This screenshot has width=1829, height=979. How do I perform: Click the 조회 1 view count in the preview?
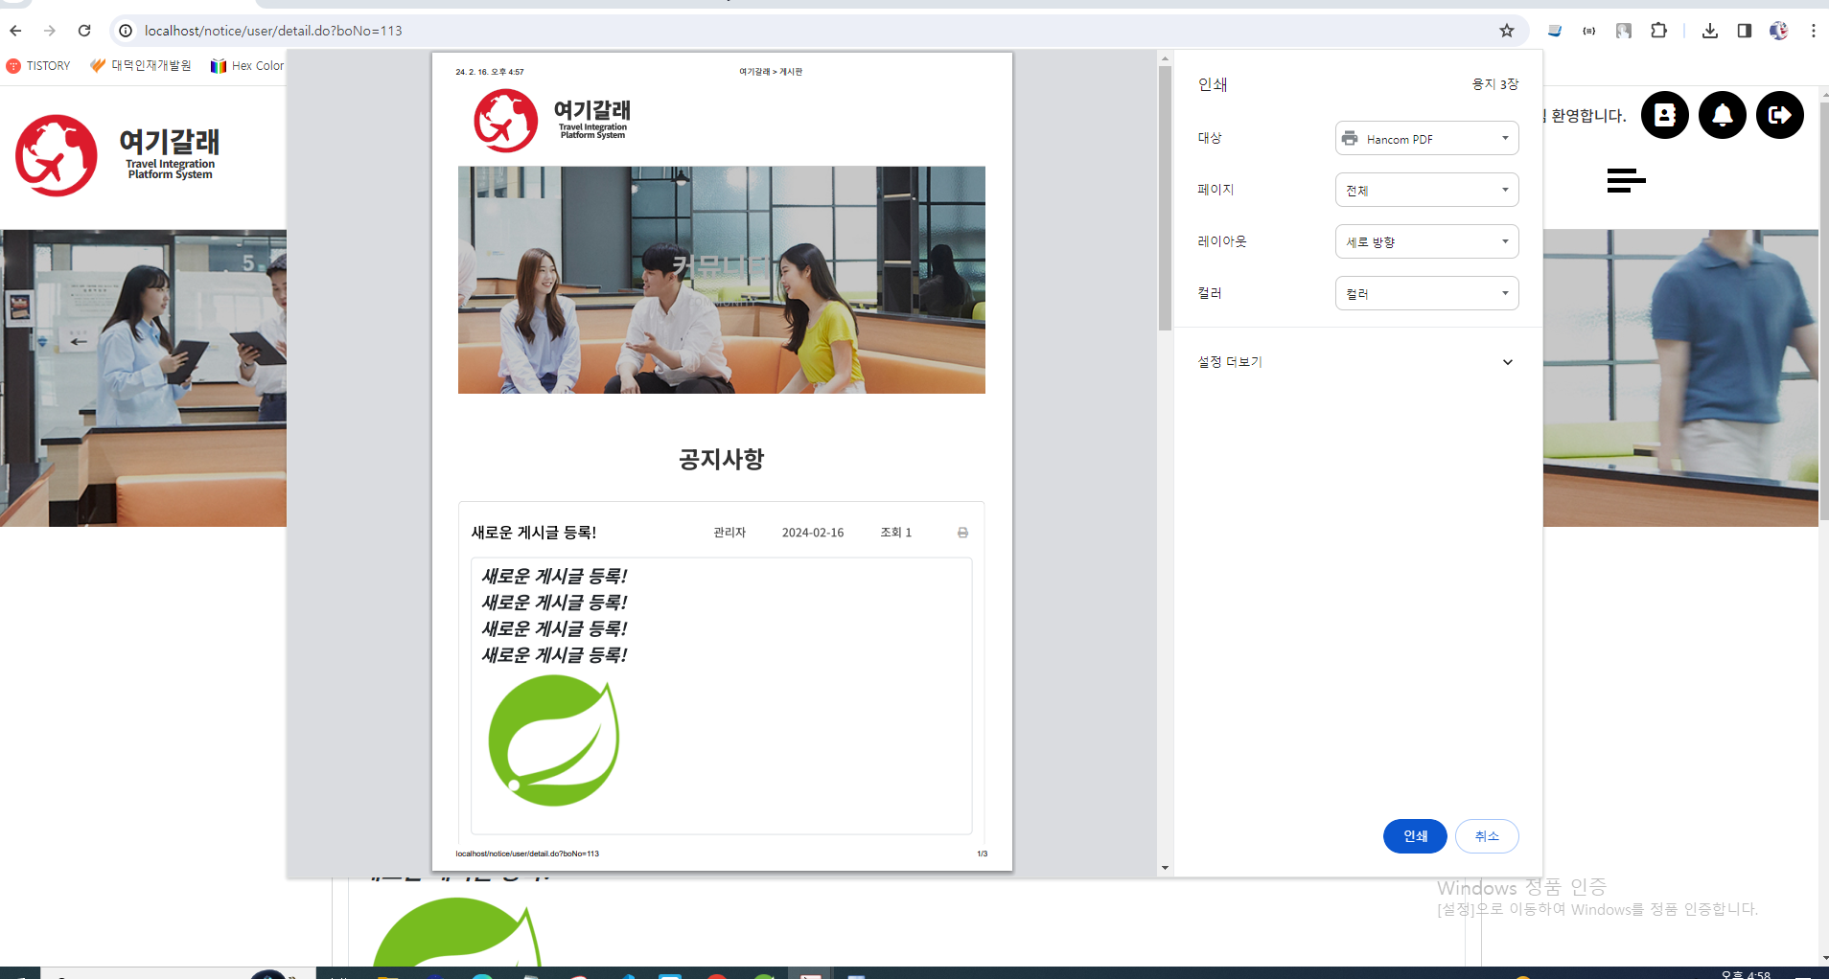pos(896,533)
